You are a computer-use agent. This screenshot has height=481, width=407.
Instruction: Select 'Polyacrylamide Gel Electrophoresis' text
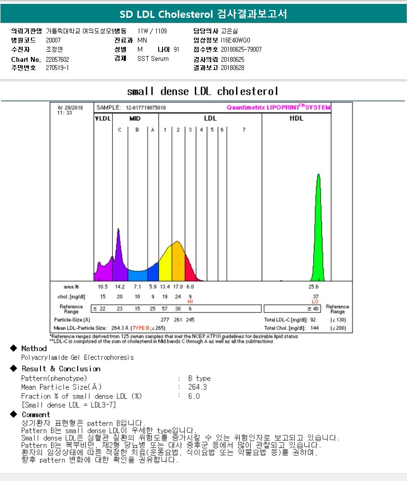pyautogui.click(x=78, y=357)
